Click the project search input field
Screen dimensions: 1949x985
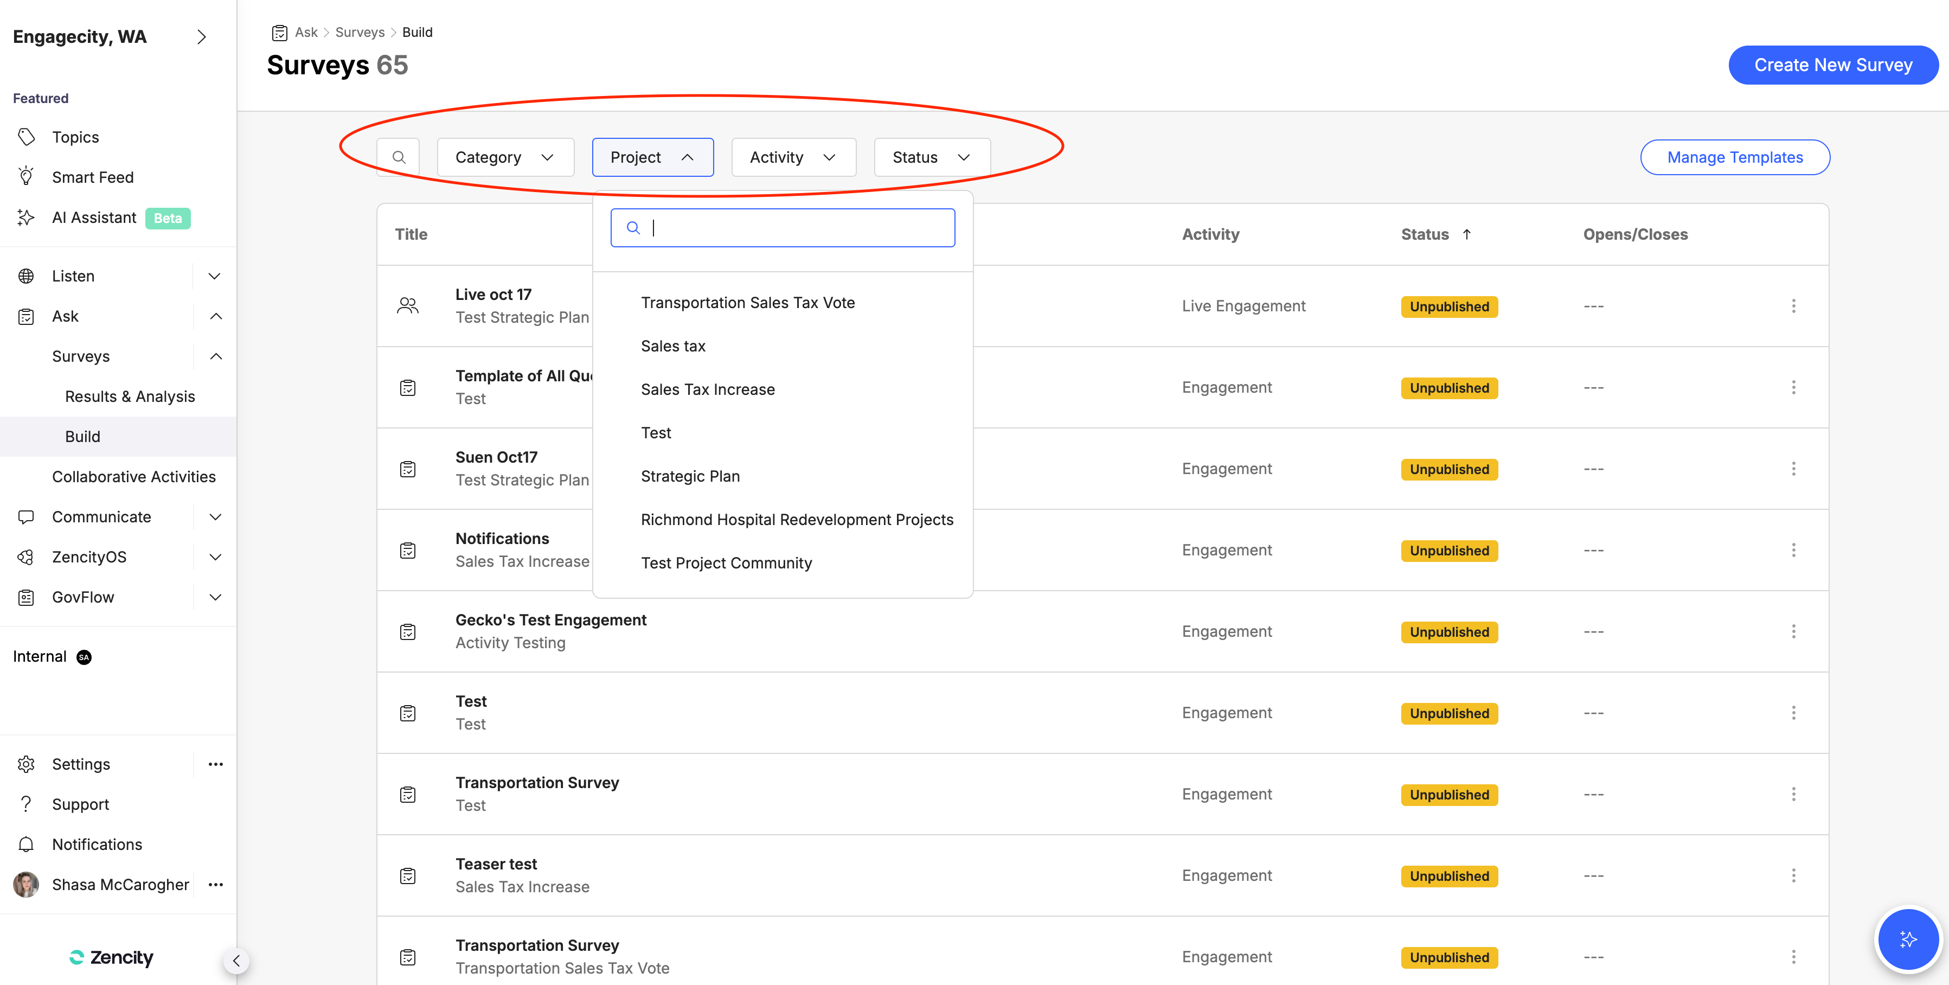pos(783,227)
